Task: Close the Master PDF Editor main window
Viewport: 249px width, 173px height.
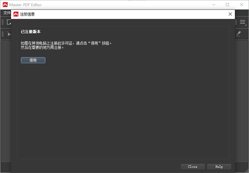Action: [x=242, y=5]
